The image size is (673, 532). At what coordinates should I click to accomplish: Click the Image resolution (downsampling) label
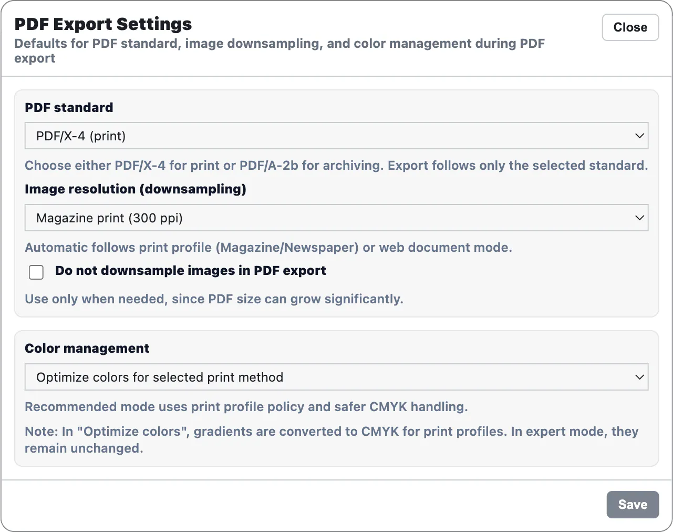coord(136,189)
